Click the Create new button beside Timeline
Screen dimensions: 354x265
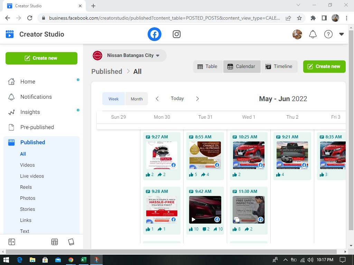[x=324, y=67]
